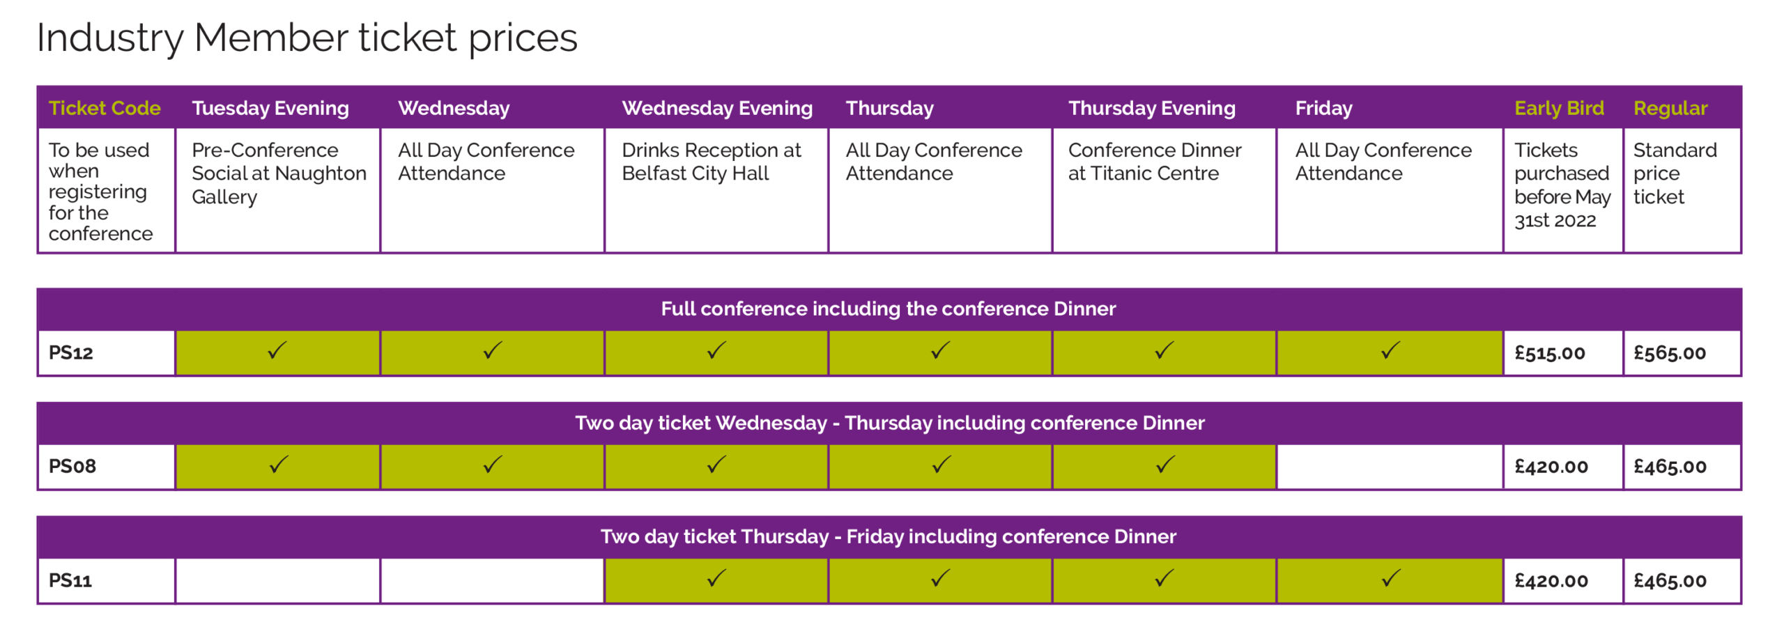
Task: Click the PS08 Thursday Evening checkmark
Action: click(x=1165, y=465)
